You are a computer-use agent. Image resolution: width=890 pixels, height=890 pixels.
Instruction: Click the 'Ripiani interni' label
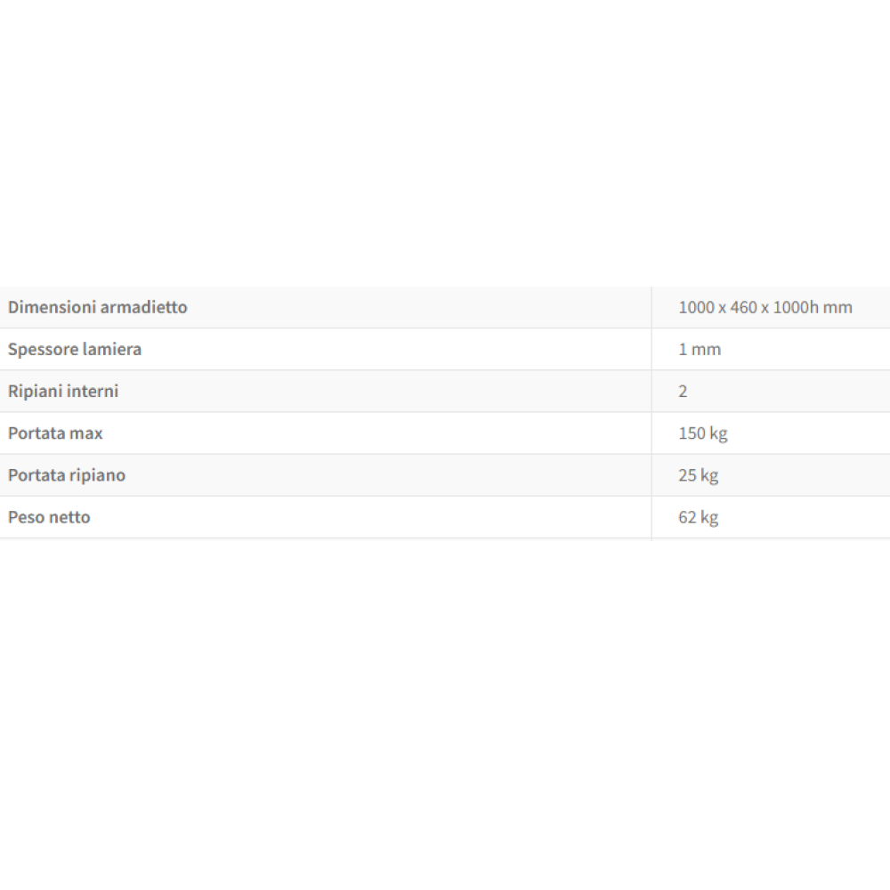pos(63,391)
